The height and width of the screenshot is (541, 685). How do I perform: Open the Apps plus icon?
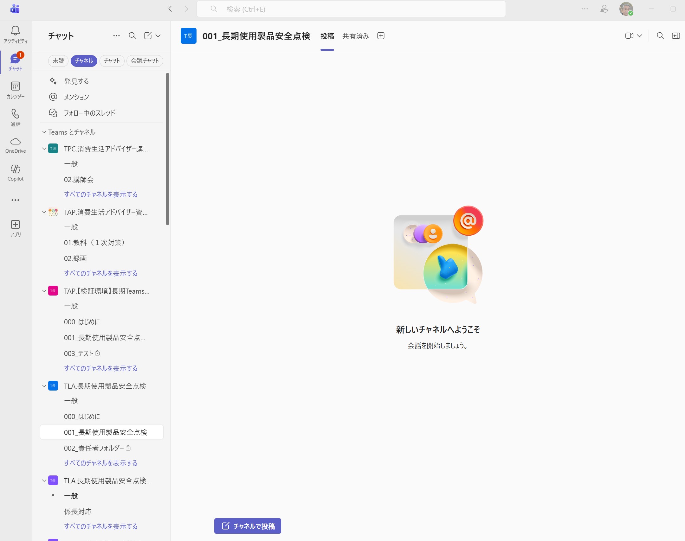pos(15,228)
